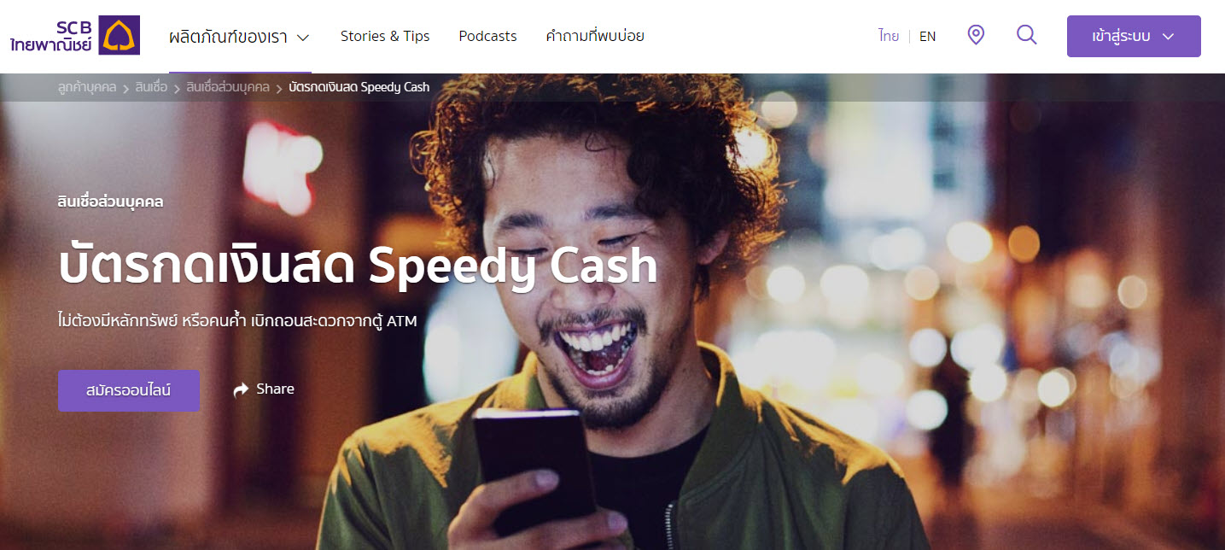Open the search magnifier icon
1225x550 pixels.
click(1027, 35)
